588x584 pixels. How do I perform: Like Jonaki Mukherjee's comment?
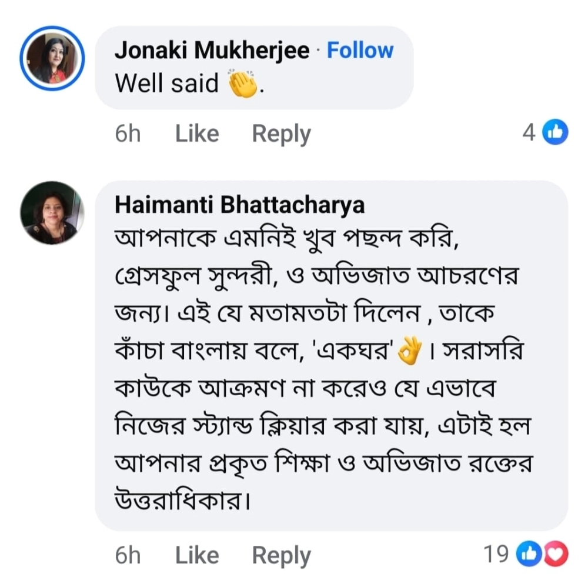point(197,134)
